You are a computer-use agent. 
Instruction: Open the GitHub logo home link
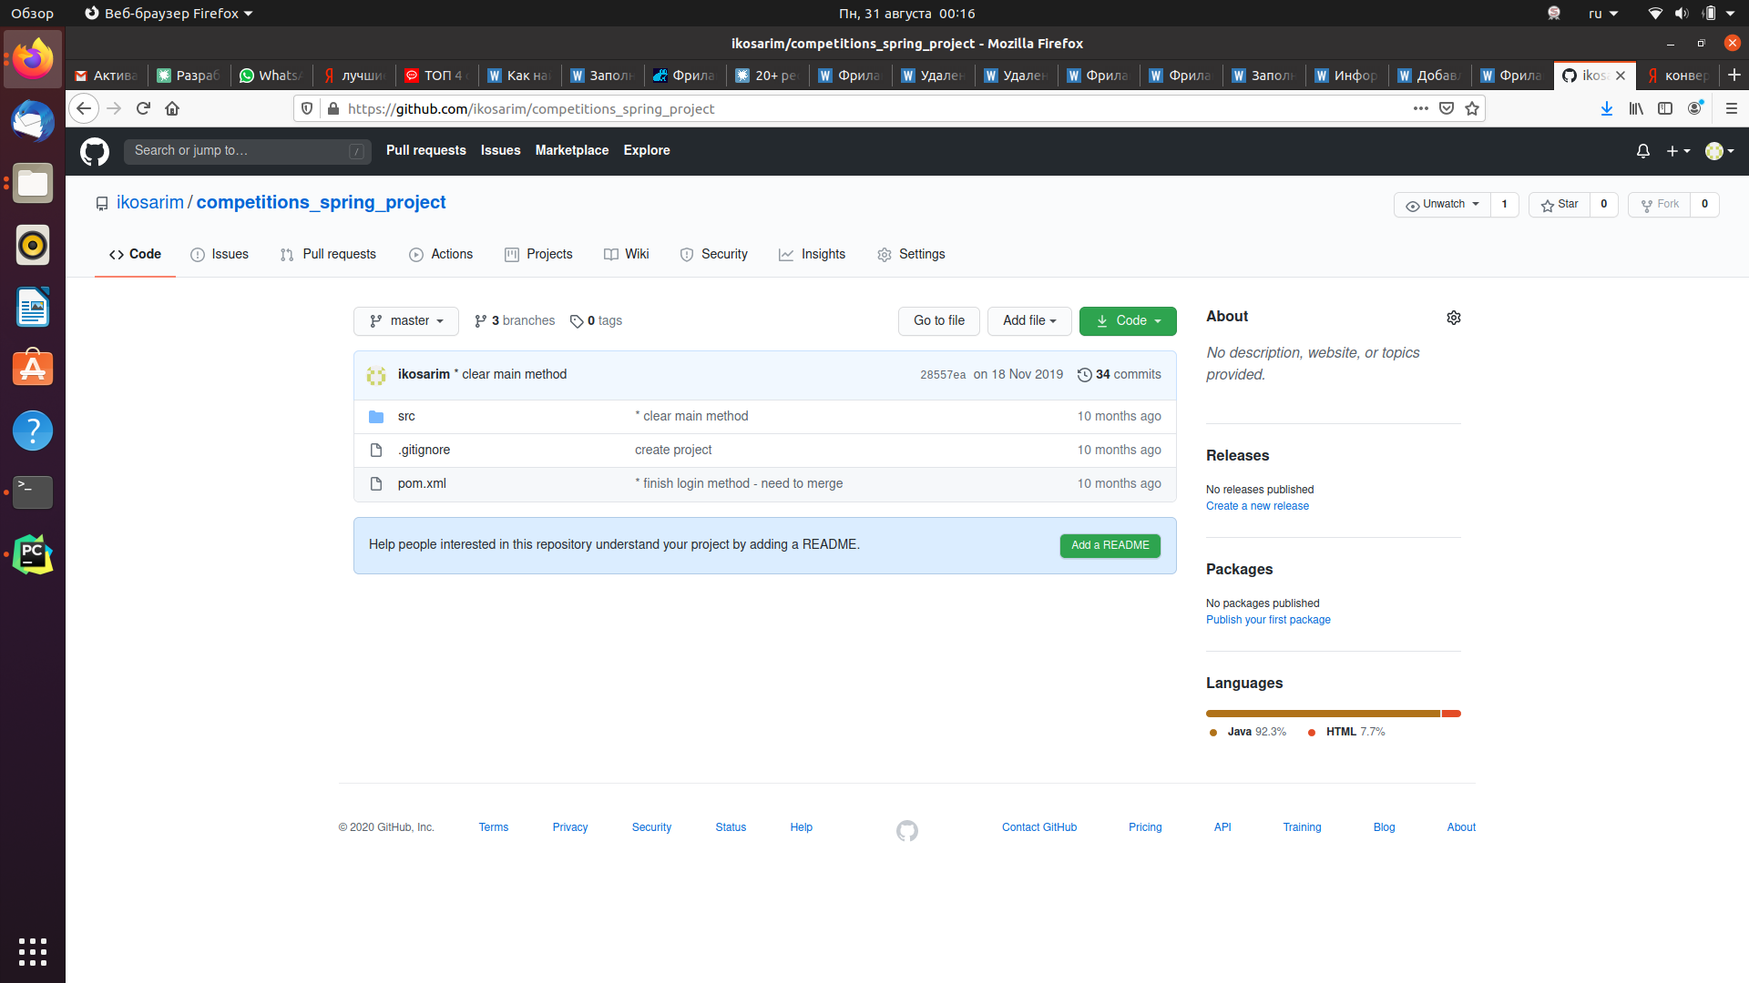(x=95, y=151)
